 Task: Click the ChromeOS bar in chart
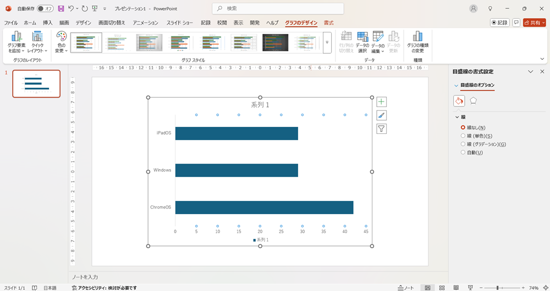[264, 208]
